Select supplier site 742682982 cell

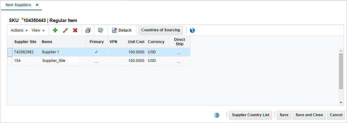(x=26, y=52)
